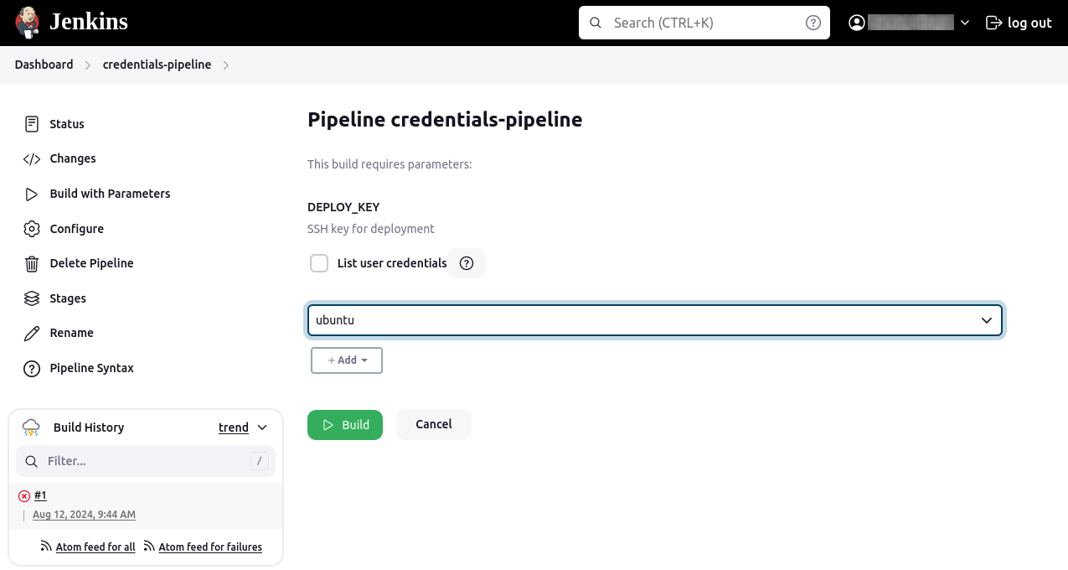Select Build with Parameters sidebar item
Viewport: 1068px width, 570px height.
[x=110, y=194]
